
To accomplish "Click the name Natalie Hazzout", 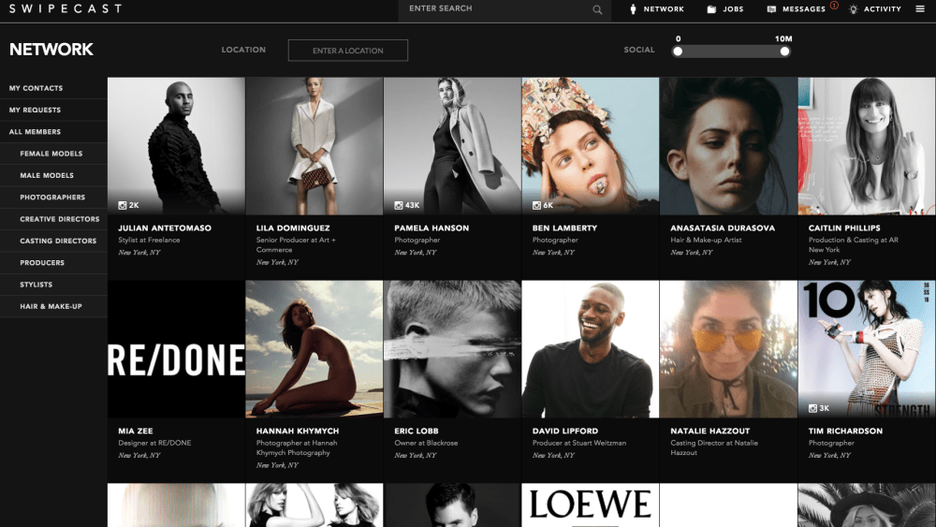I will [709, 431].
